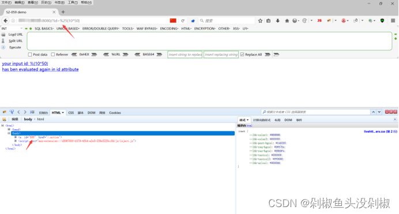The image size is (399, 214).
Task: Click 'has ben evaluated again in id attribute' link
Action: coord(40,69)
